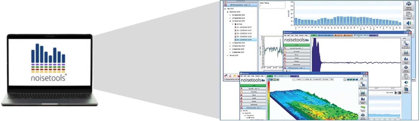Open the File menu in the 3D window
The image size is (420, 121).
tap(242, 76)
